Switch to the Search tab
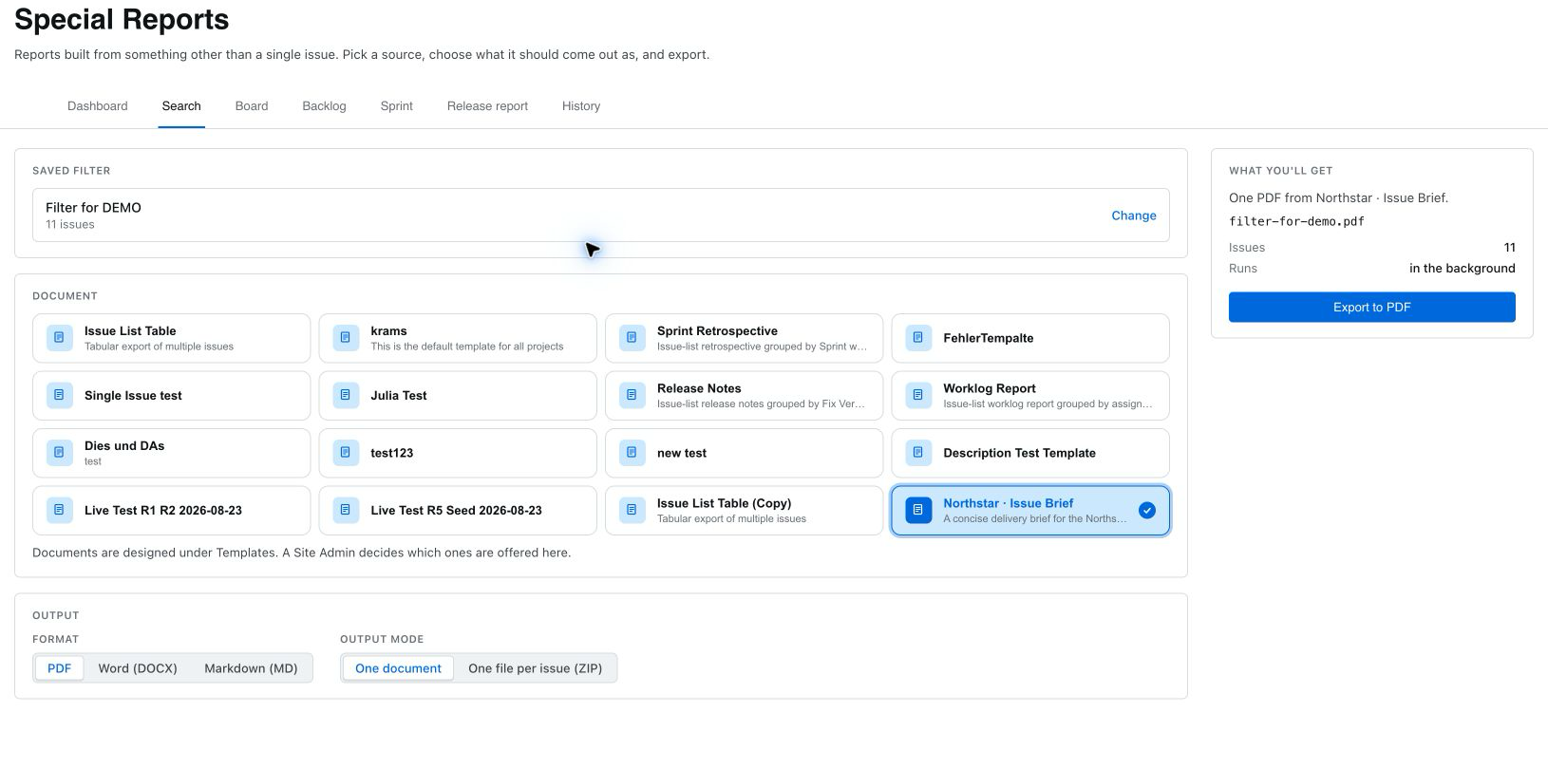The image size is (1548, 769). point(181,106)
